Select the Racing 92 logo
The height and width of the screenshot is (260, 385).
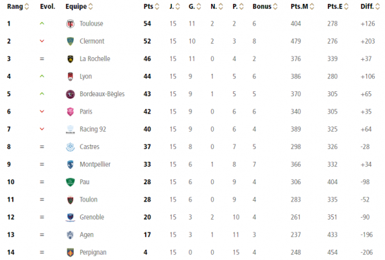[70, 129]
